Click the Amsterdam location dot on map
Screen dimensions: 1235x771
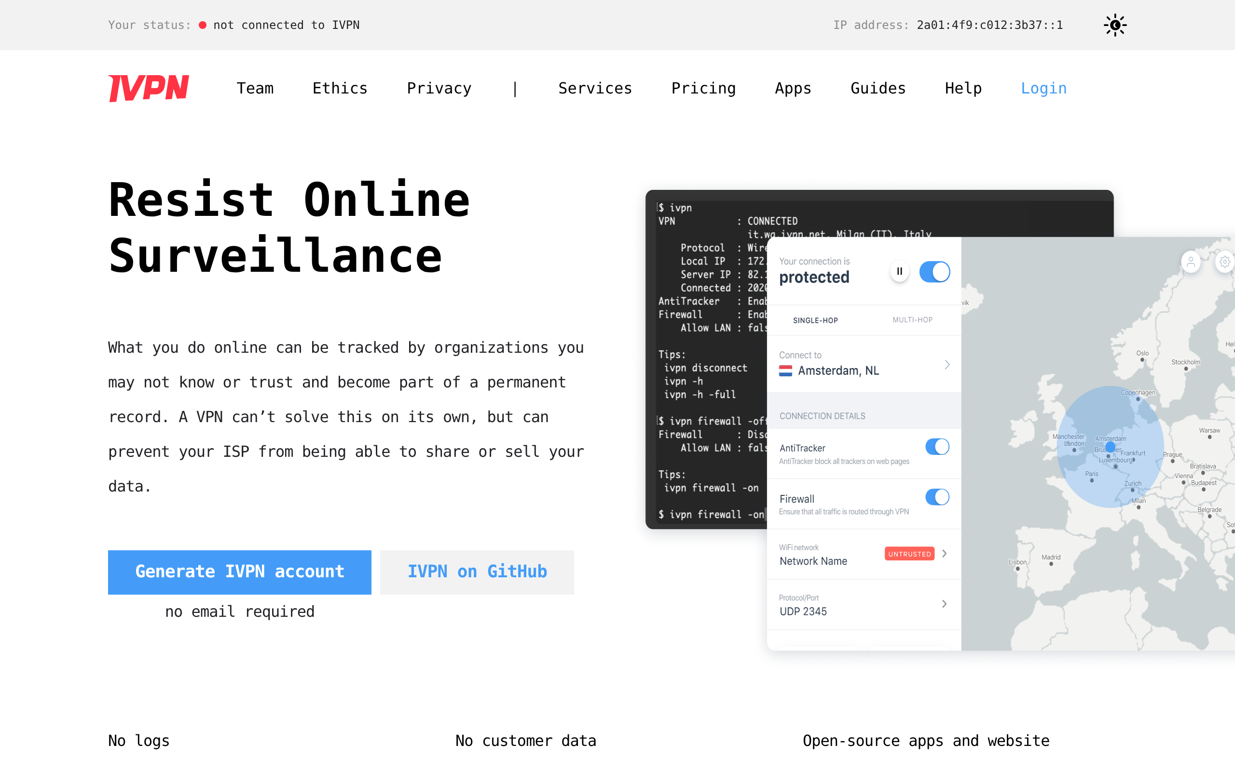pos(1110,447)
